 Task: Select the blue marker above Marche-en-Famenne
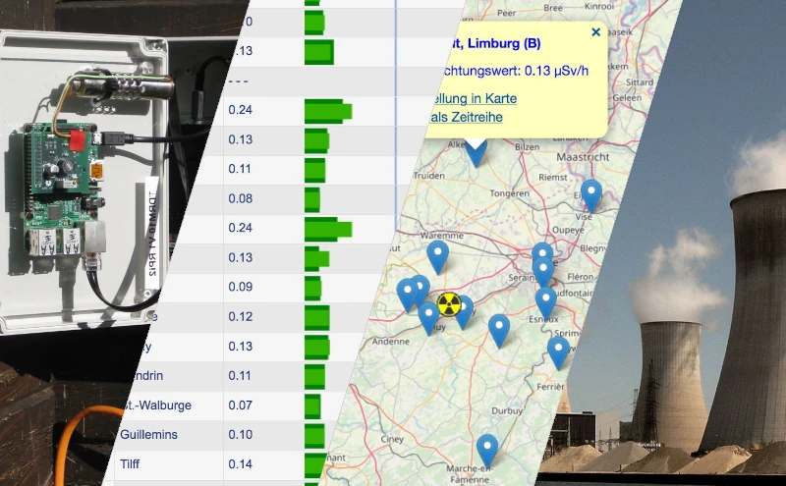point(486,451)
